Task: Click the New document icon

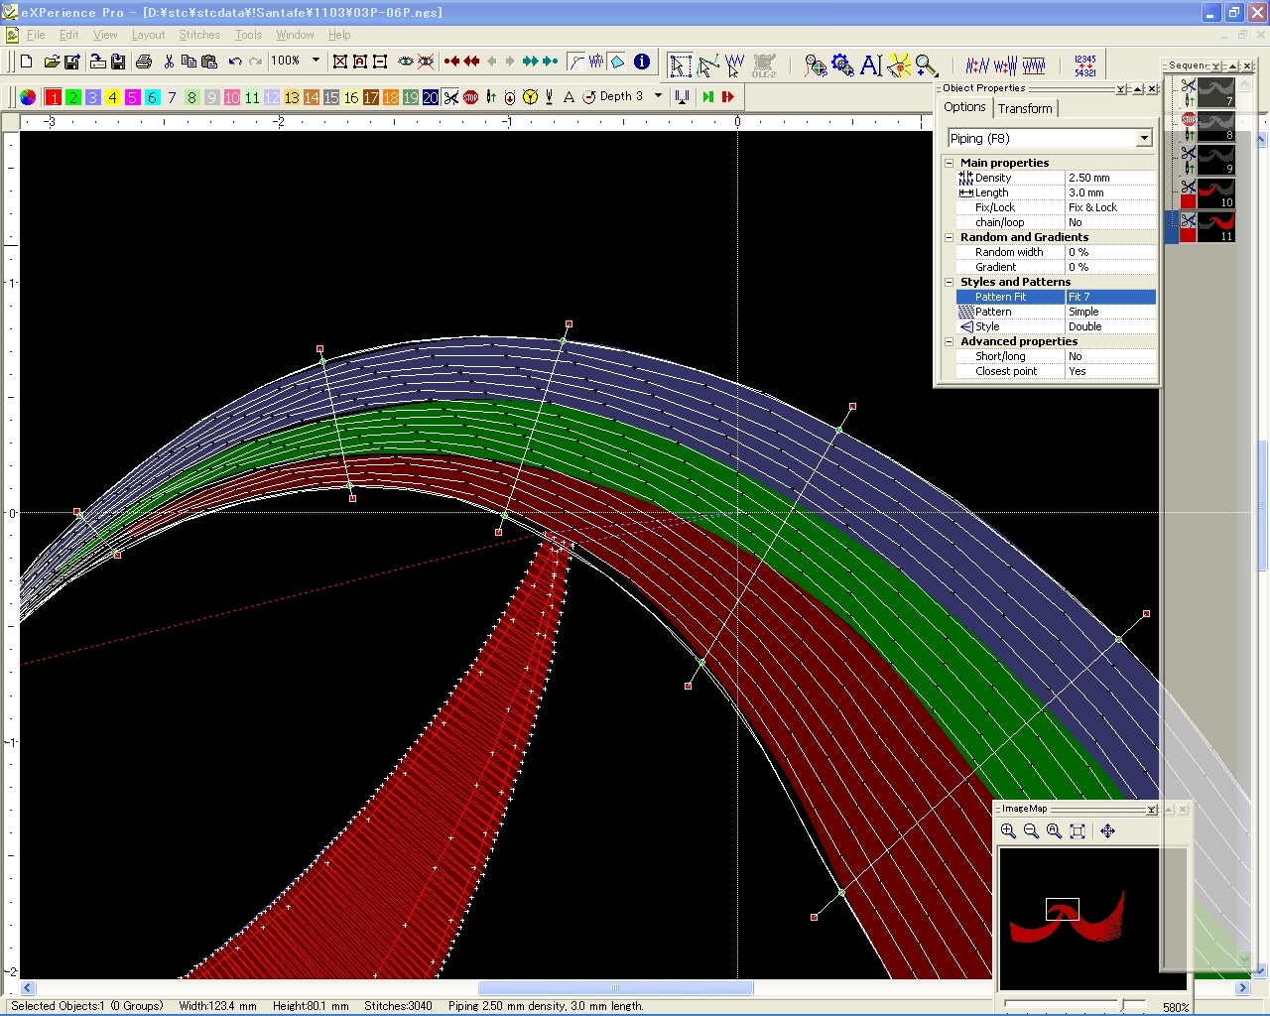Action: [x=27, y=62]
